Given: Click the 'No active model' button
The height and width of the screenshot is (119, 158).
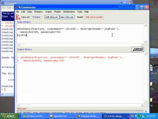Looking at the screenshot, I should point(94,17).
